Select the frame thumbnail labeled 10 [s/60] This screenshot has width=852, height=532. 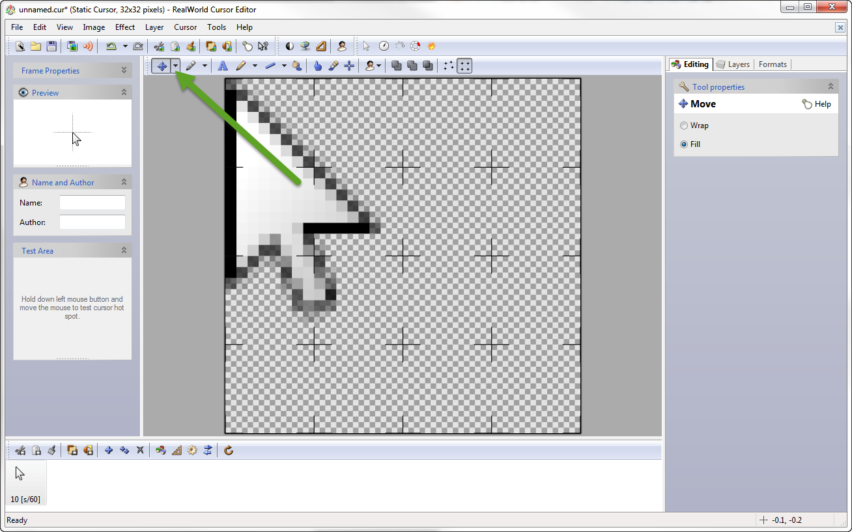coord(26,483)
